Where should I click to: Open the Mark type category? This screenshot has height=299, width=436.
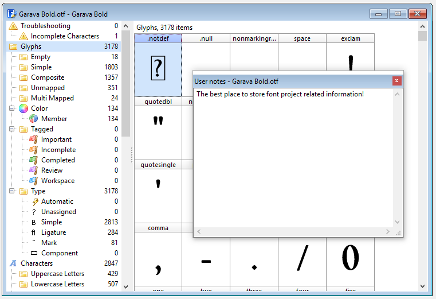(x=49, y=243)
